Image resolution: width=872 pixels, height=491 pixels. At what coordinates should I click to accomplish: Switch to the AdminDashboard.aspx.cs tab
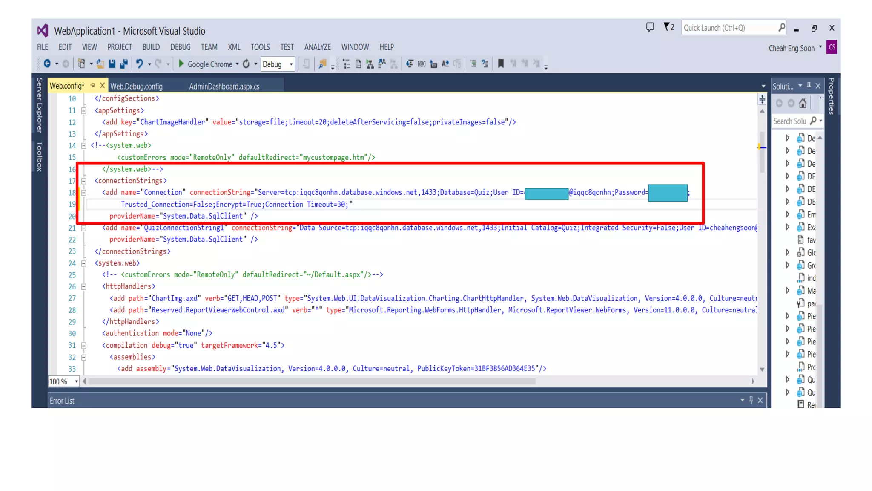pyautogui.click(x=224, y=86)
